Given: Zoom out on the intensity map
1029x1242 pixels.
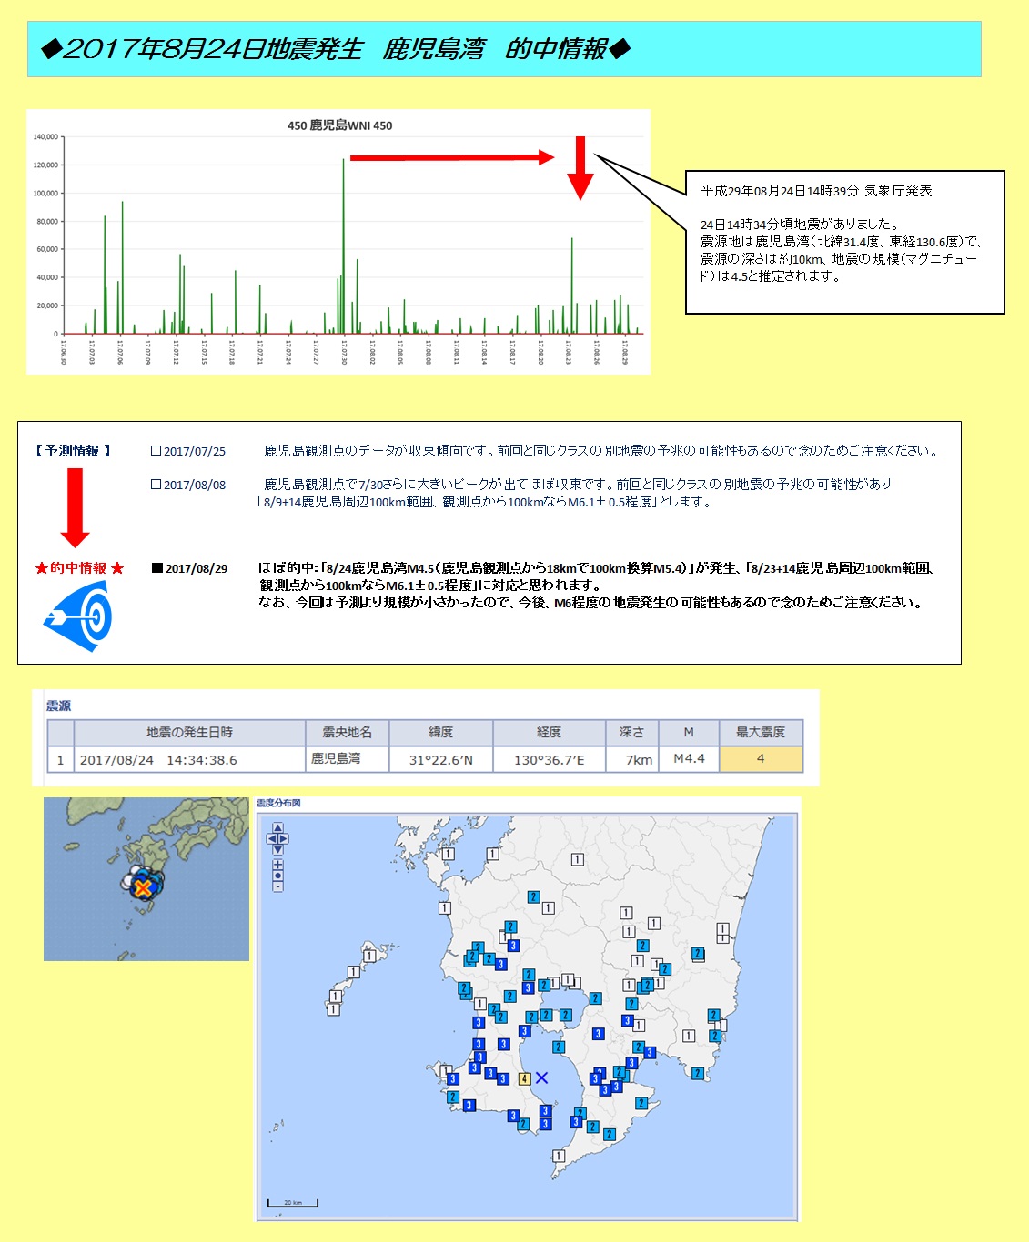Looking at the screenshot, I should pos(277,886).
